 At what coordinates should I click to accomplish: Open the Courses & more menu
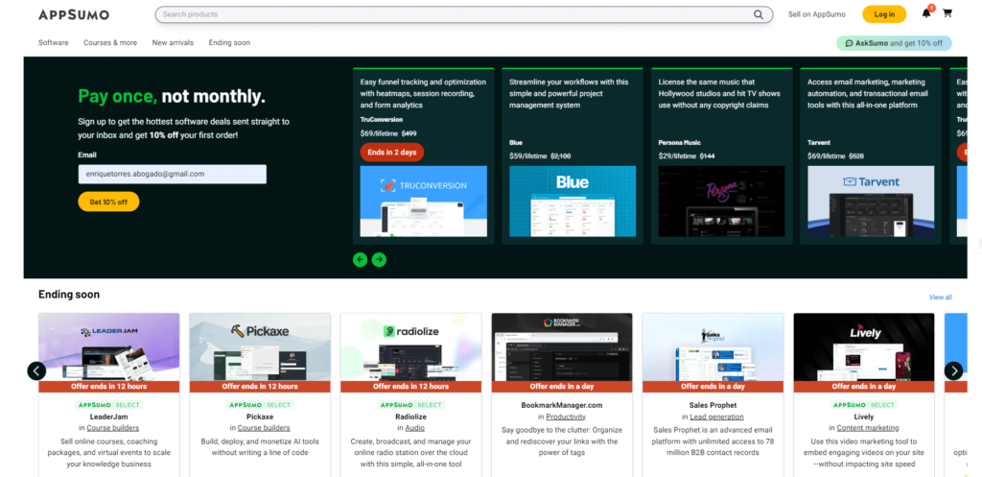point(110,42)
